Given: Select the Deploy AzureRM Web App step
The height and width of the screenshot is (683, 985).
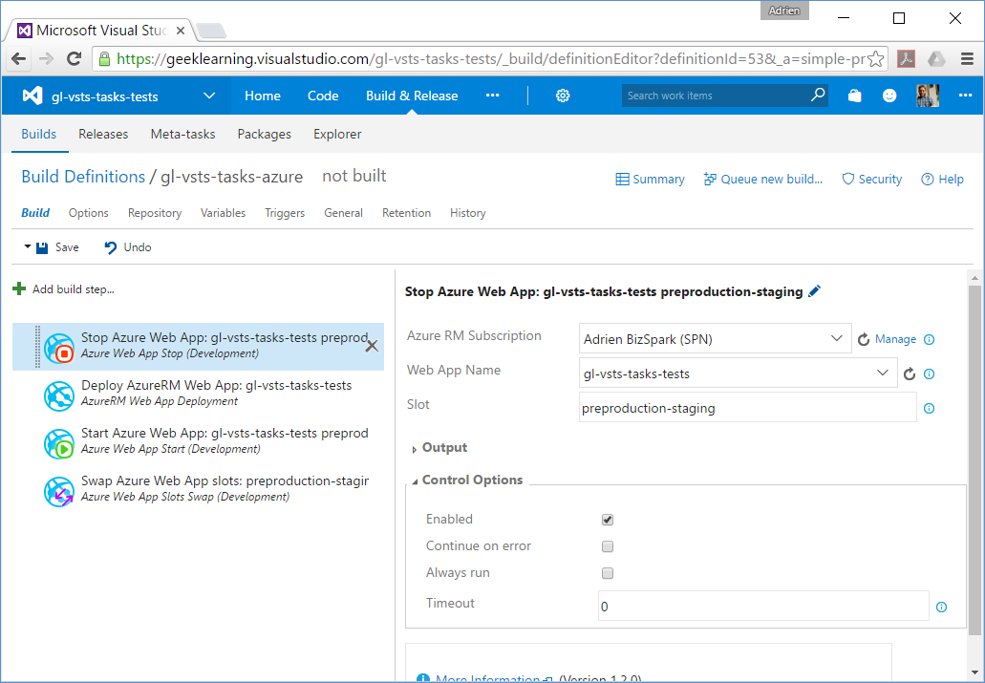Looking at the screenshot, I should [198, 394].
